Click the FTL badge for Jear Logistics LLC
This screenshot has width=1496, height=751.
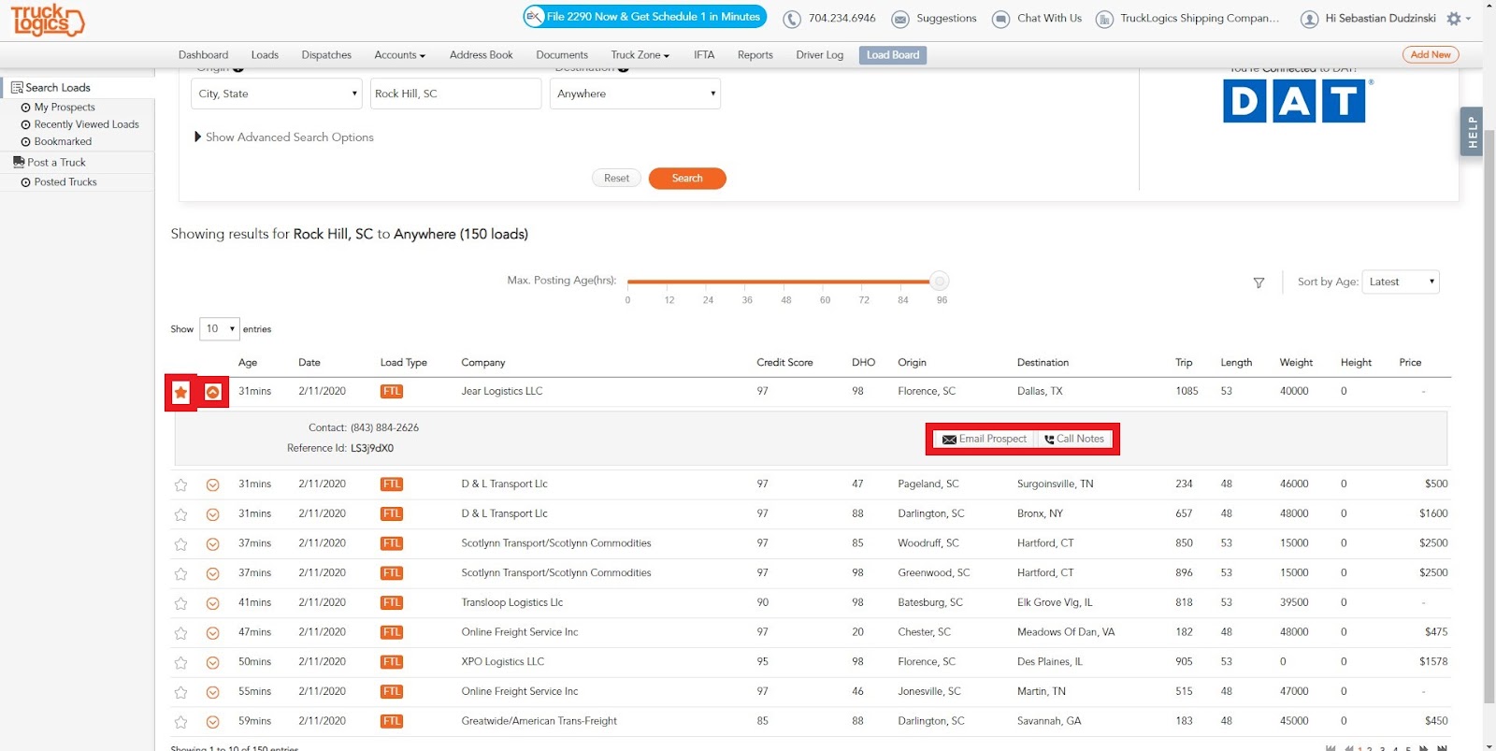[392, 392]
